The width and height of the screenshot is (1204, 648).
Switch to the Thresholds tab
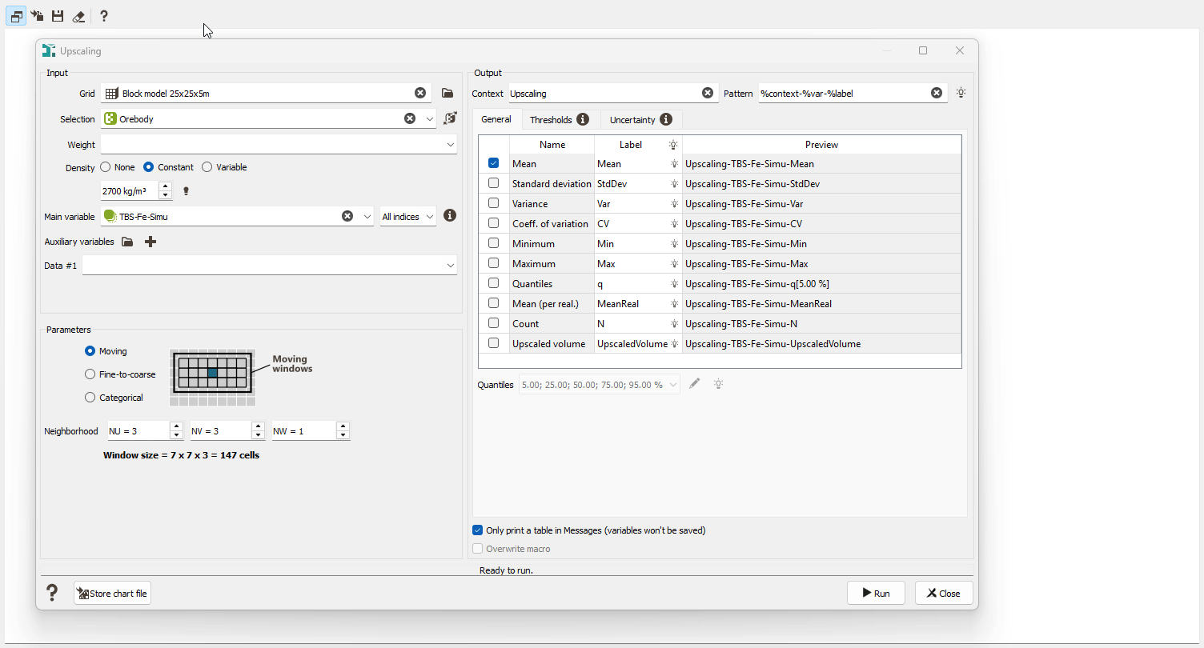(552, 118)
